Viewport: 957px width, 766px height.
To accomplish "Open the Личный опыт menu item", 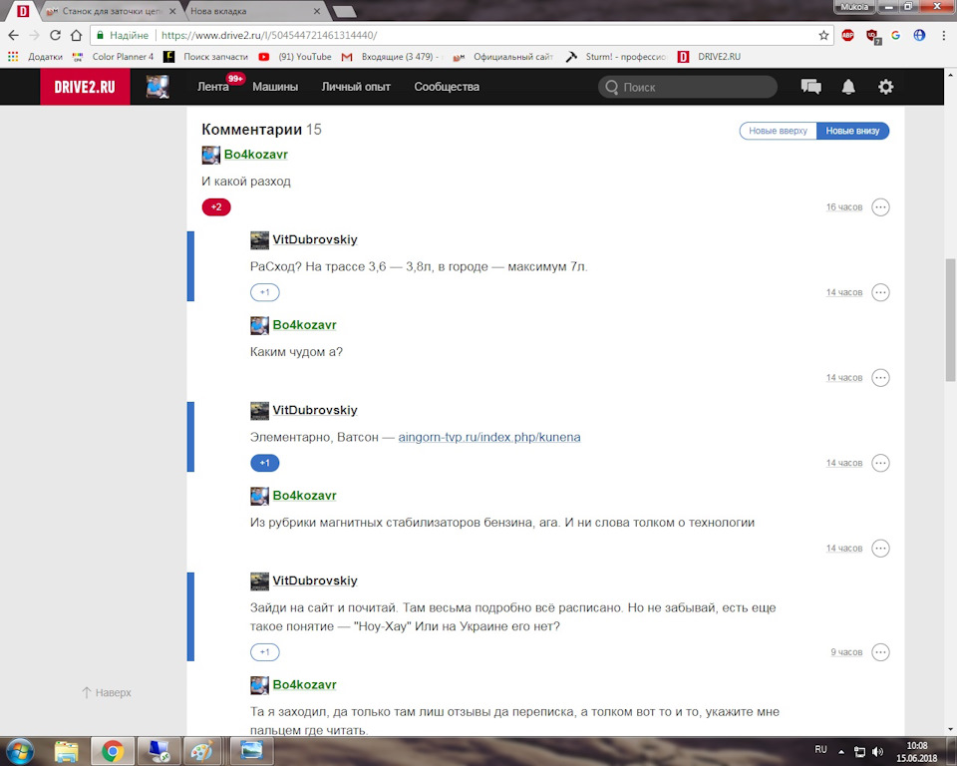I will click(356, 87).
